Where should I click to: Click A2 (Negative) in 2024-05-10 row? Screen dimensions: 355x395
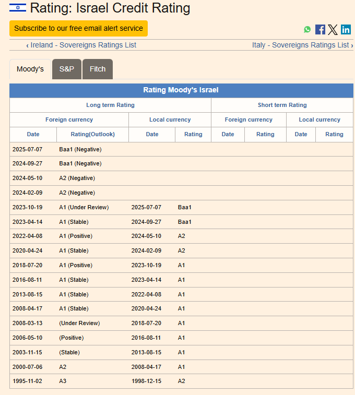click(x=77, y=178)
